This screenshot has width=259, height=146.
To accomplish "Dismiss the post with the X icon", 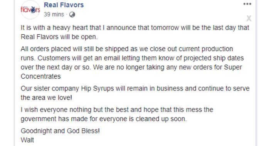I will (249, 18).
